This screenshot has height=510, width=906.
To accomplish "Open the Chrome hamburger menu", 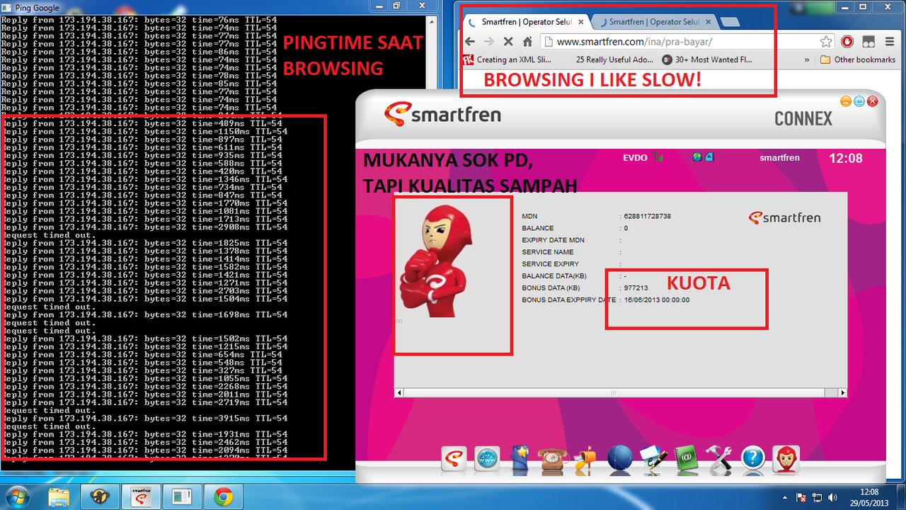I will pyautogui.click(x=888, y=42).
